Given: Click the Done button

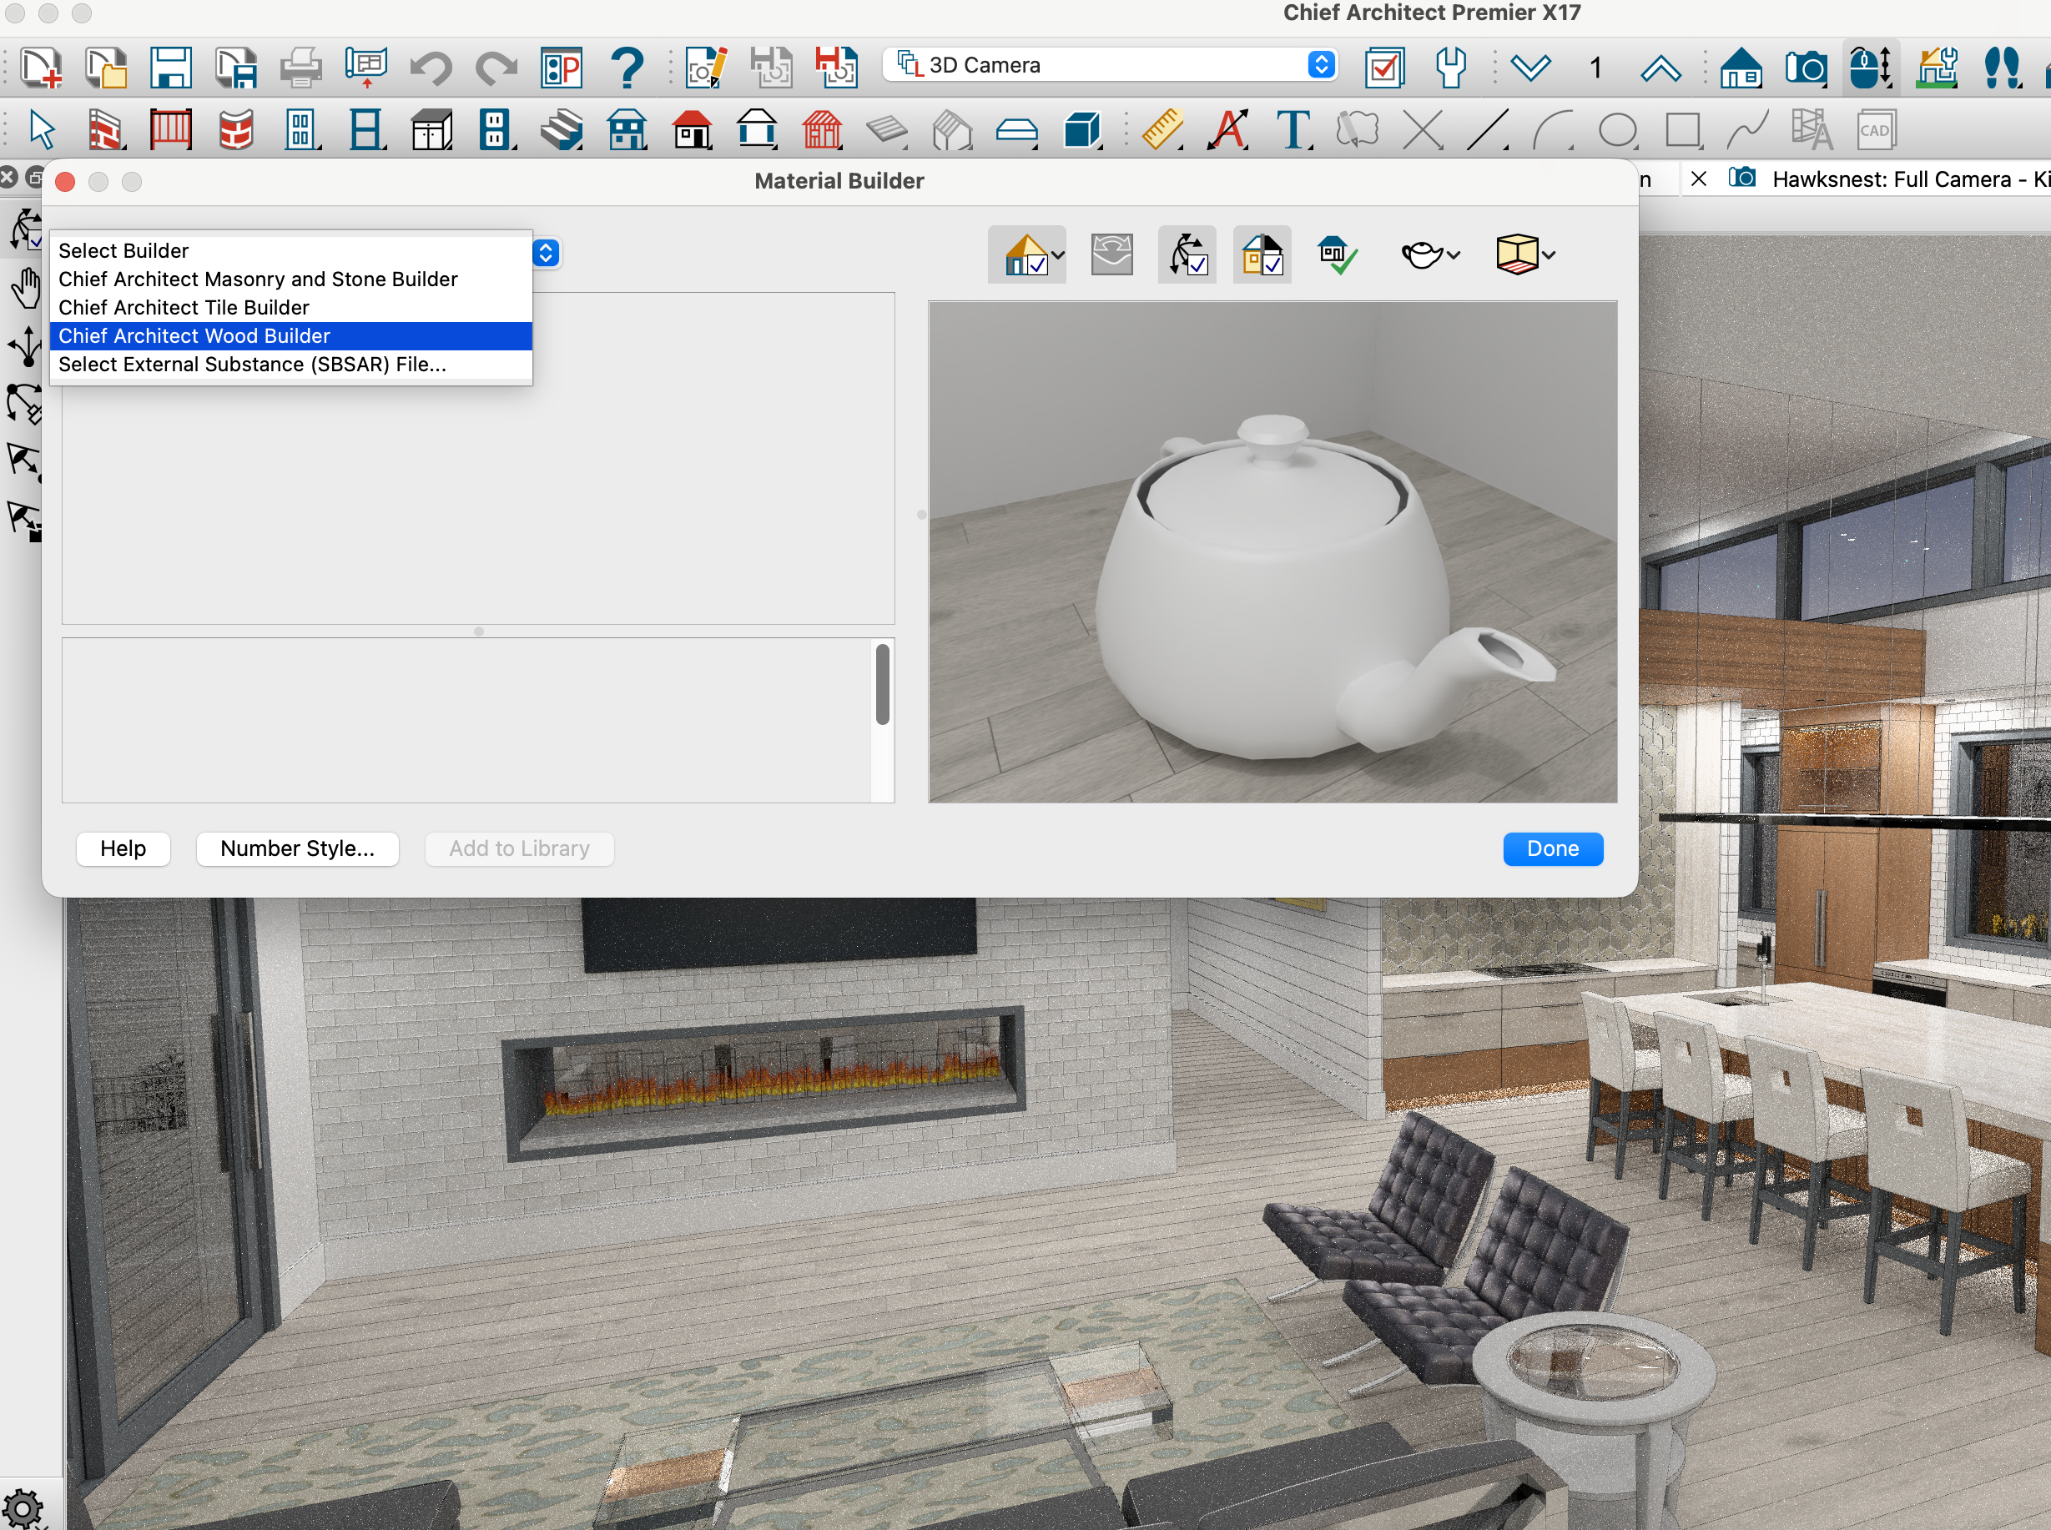Looking at the screenshot, I should [x=1552, y=848].
